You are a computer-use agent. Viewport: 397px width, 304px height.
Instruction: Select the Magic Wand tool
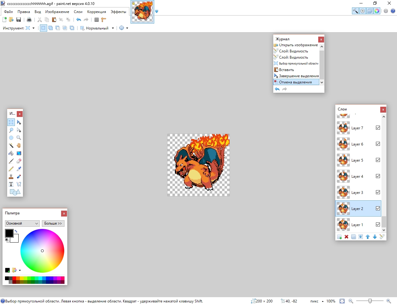click(x=11, y=145)
